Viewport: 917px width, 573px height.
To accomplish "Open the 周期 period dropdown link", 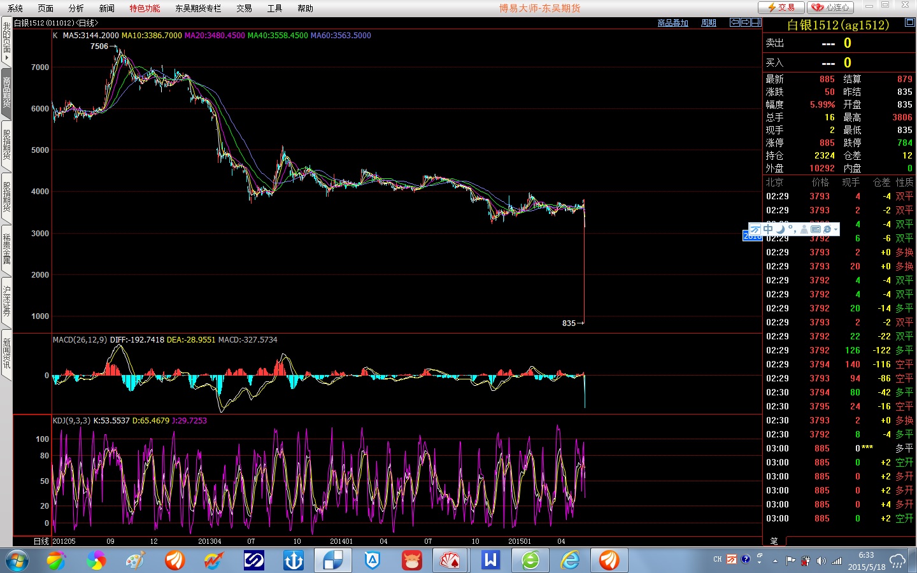I will tap(708, 23).
